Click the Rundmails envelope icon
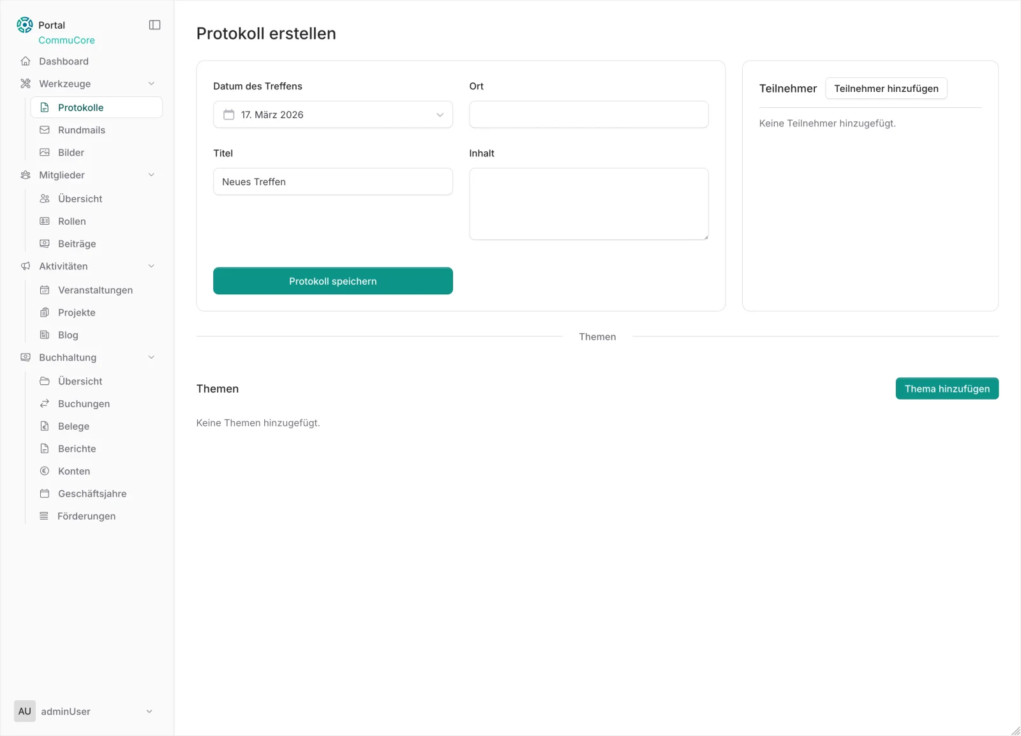Viewport: 1021px width, 736px height. pos(45,130)
